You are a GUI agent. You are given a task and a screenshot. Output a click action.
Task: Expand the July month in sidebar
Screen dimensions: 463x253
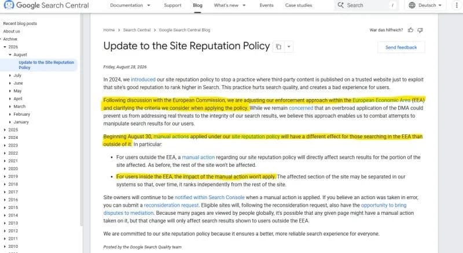[10, 76]
